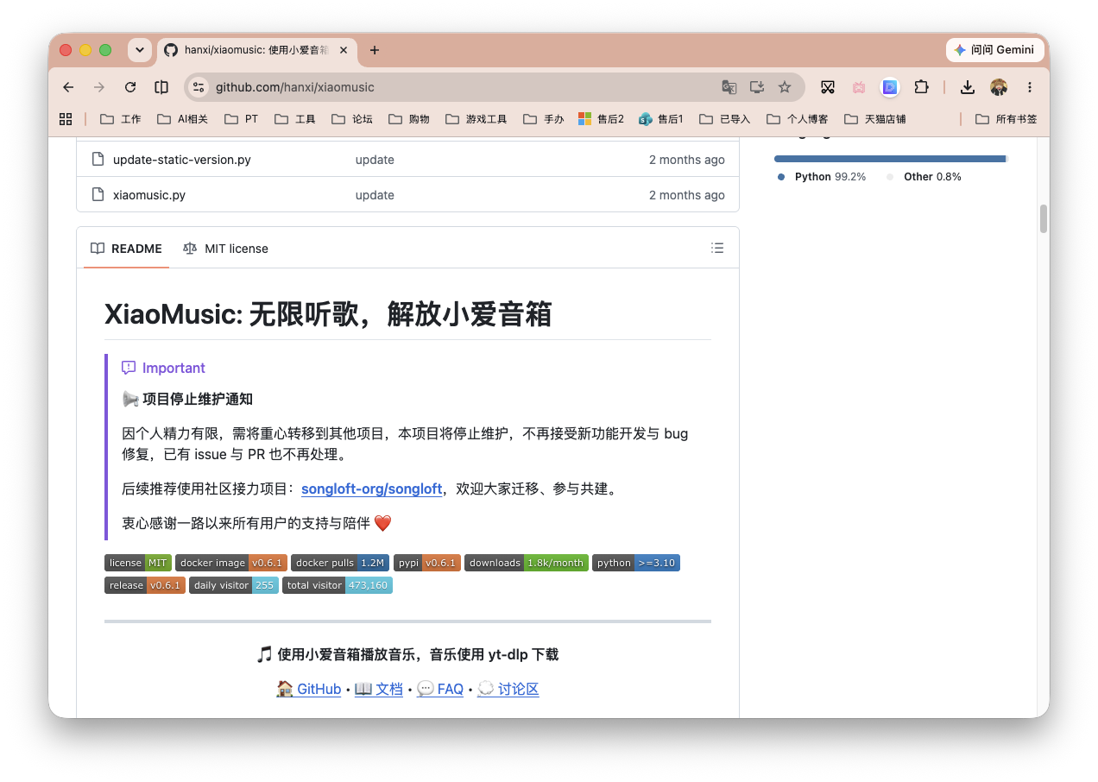Click the pink bilibili extension icon

pos(859,87)
